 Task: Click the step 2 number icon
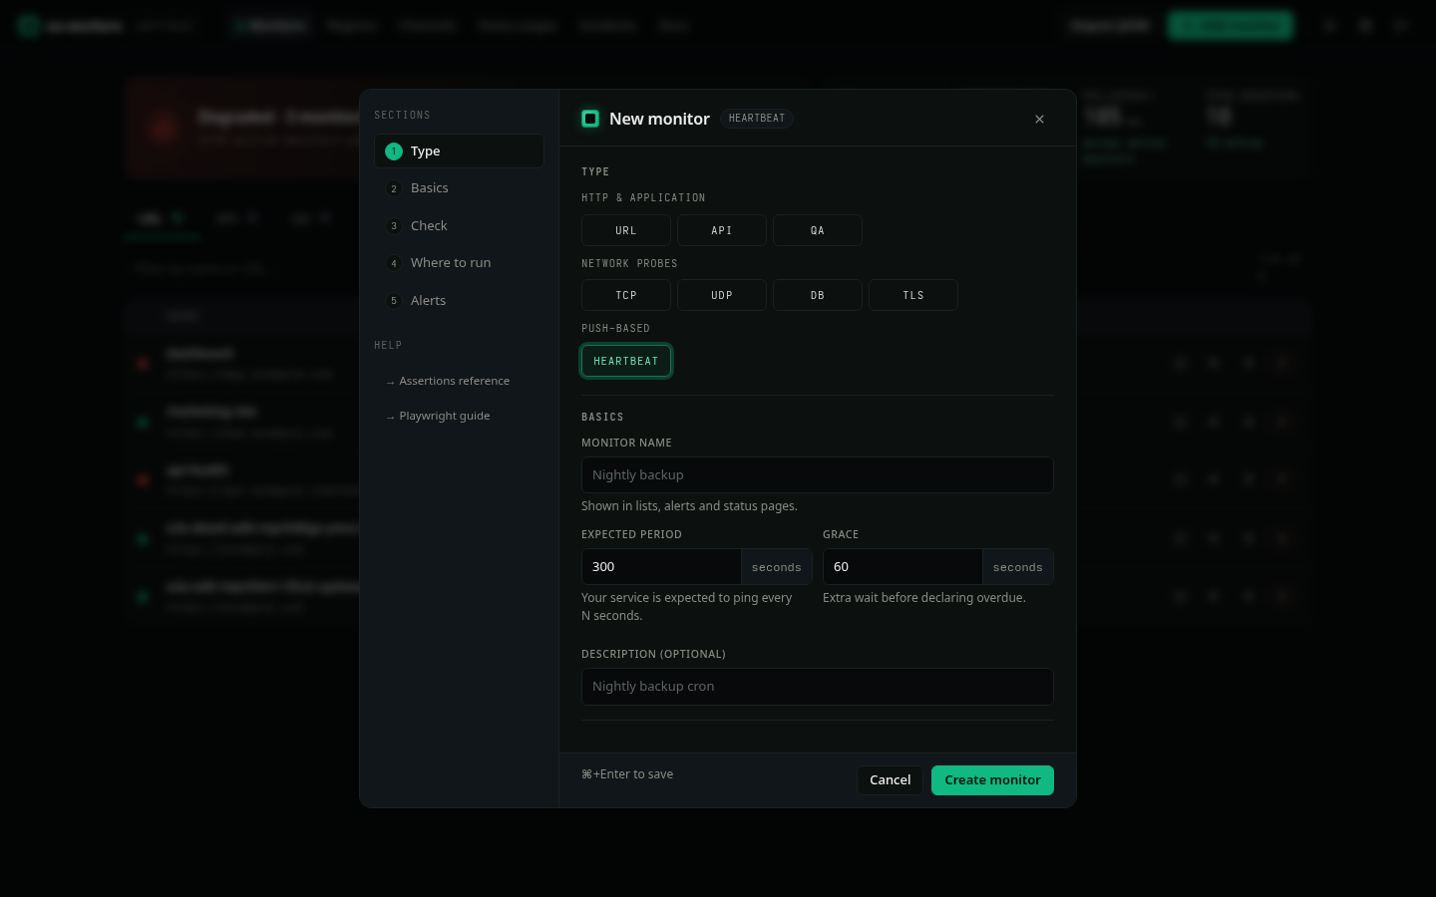coord(394,188)
